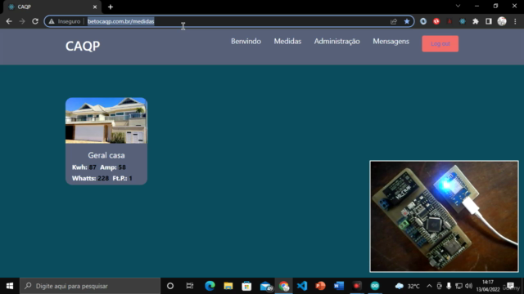Open the Benvindo menu item
Image resolution: width=524 pixels, height=294 pixels.
coord(246,42)
